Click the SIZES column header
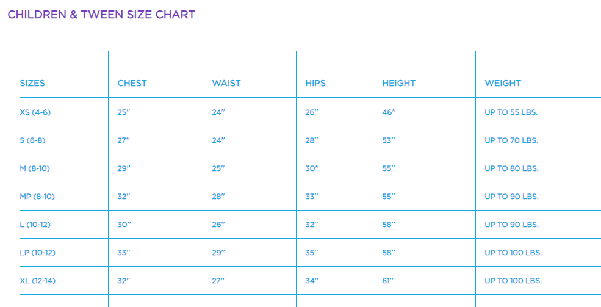 coord(32,83)
